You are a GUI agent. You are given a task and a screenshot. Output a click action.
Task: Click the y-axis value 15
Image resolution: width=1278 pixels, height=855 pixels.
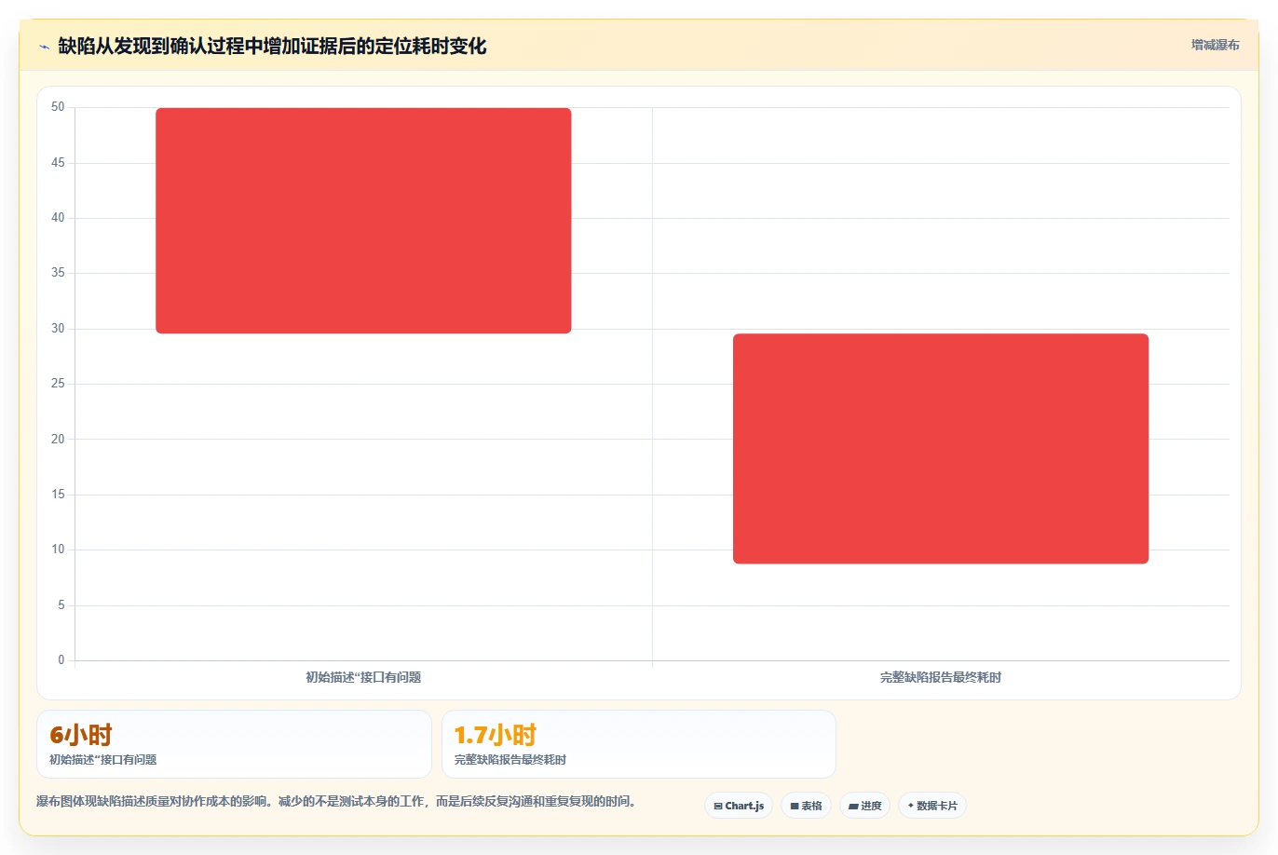[58, 495]
